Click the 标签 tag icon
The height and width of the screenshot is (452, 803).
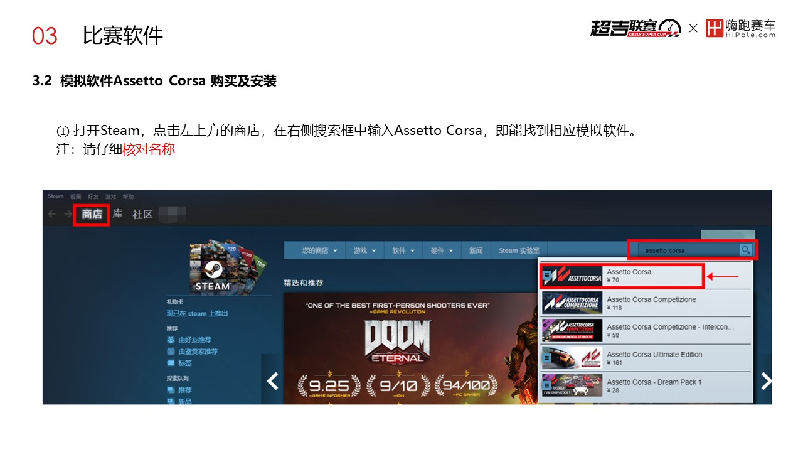coord(171,363)
